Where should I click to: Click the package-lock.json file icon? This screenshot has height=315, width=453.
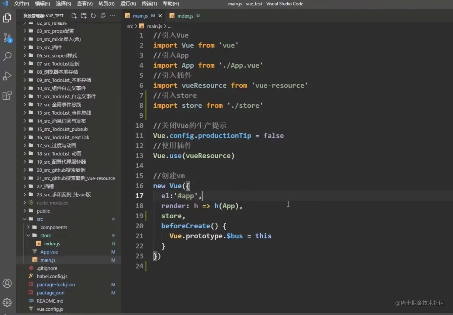(x=31, y=285)
